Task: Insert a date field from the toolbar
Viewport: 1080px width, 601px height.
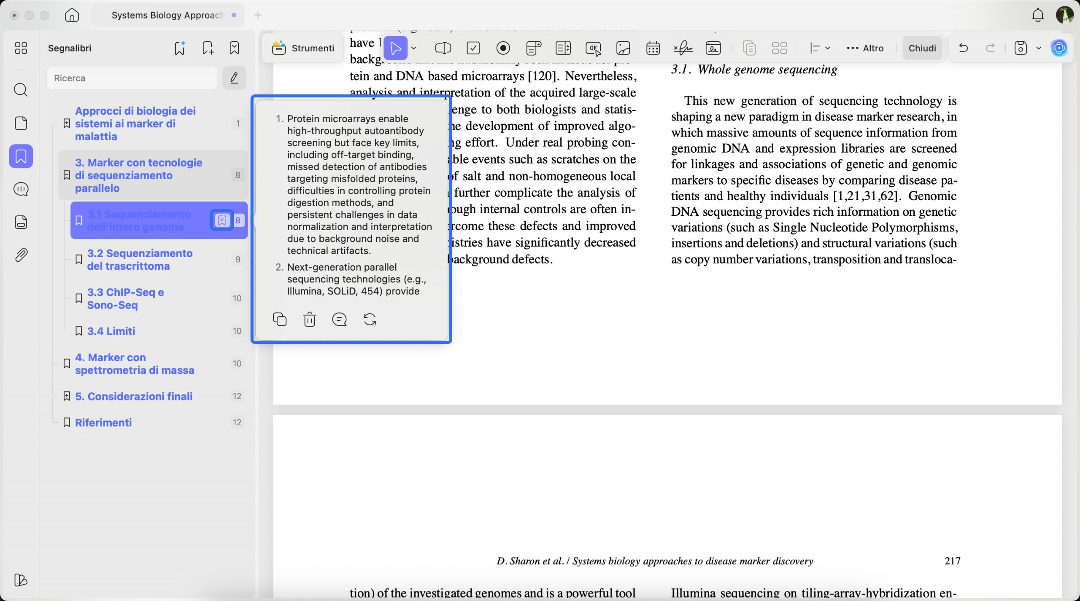Action: click(653, 48)
